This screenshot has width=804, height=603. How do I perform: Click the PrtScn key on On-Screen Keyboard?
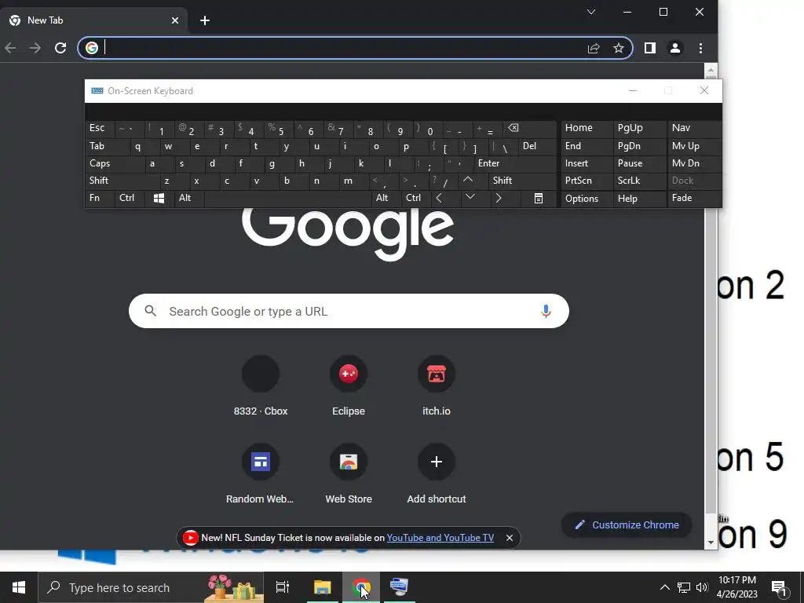point(587,181)
